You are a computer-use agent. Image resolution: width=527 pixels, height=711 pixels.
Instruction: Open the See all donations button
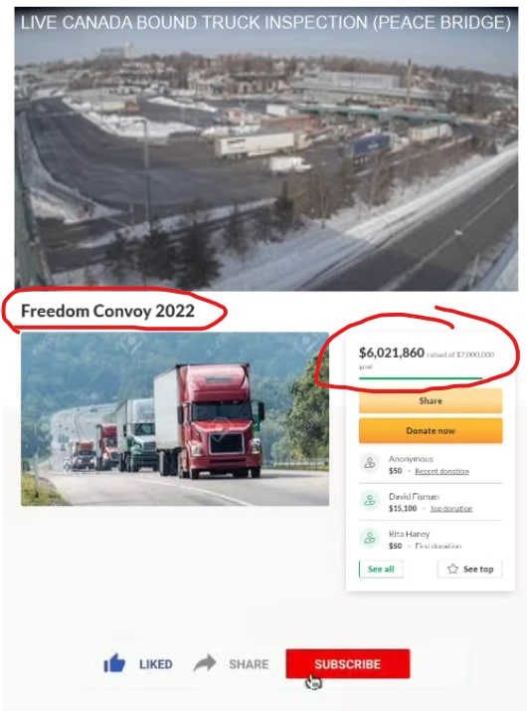click(381, 569)
